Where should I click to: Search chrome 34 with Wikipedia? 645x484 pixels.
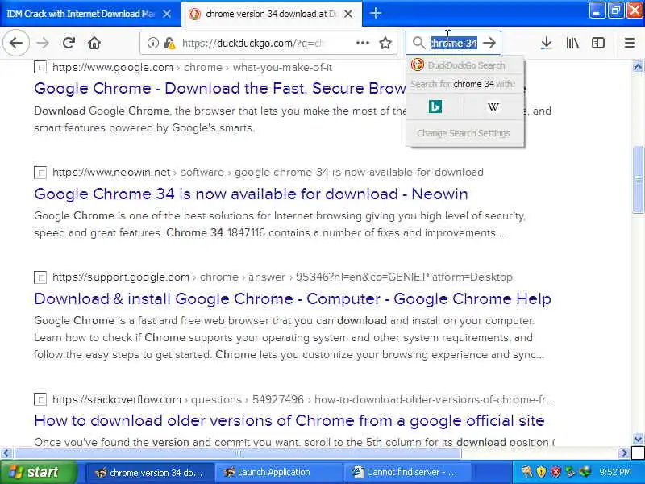click(493, 107)
